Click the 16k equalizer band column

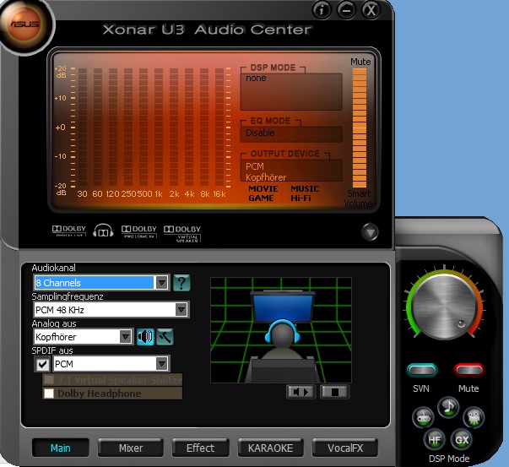[219, 128]
